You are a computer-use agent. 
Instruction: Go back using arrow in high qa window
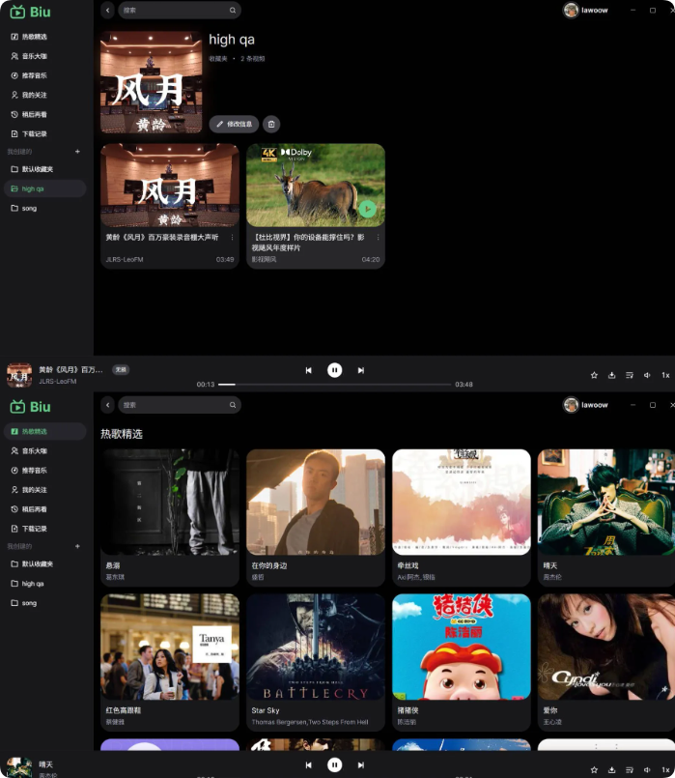pyautogui.click(x=107, y=10)
